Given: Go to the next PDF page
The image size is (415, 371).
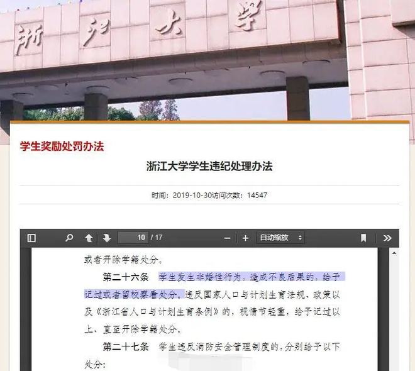Looking at the screenshot, I should pyautogui.click(x=106, y=238).
